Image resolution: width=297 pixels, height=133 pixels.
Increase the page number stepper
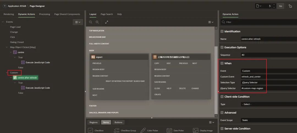pyautogui.click(x=274, y=5)
